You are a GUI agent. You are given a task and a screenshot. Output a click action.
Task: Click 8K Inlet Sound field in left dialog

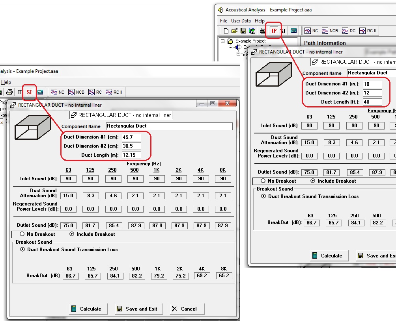point(223,179)
